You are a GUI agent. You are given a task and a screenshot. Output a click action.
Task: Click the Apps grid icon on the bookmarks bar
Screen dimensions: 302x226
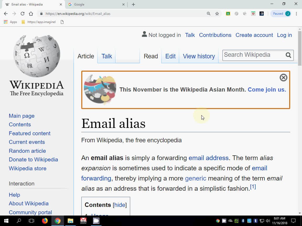coord(6,22)
